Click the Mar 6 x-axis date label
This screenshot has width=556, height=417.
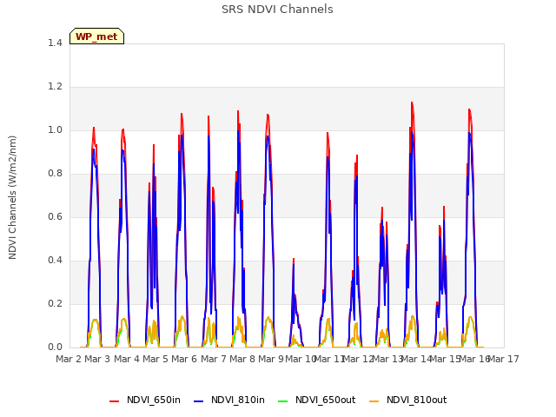pyautogui.click(x=184, y=359)
